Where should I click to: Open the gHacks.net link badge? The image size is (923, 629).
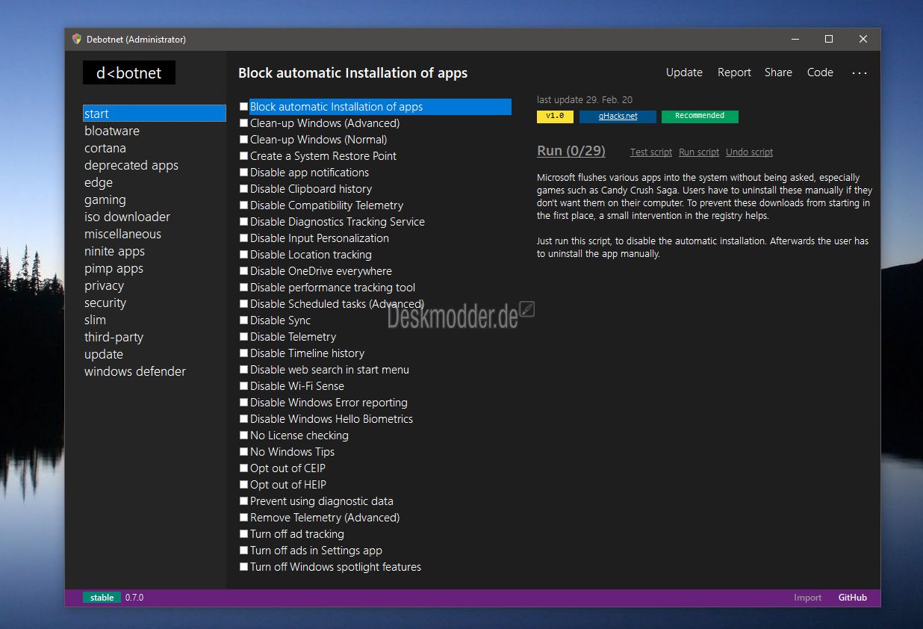(618, 117)
